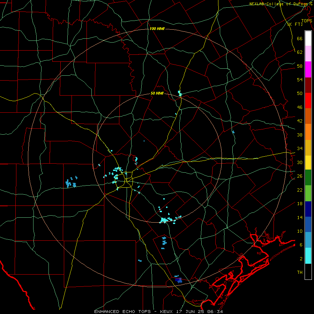Screen dimensions: 314x314
Task: Pick the dark orange band by the 42 label
Action: pos(308,116)
